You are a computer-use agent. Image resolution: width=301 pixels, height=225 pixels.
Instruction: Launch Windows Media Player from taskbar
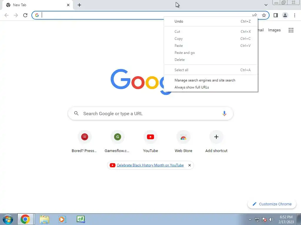pyautogui.click(x=62, y=219)
